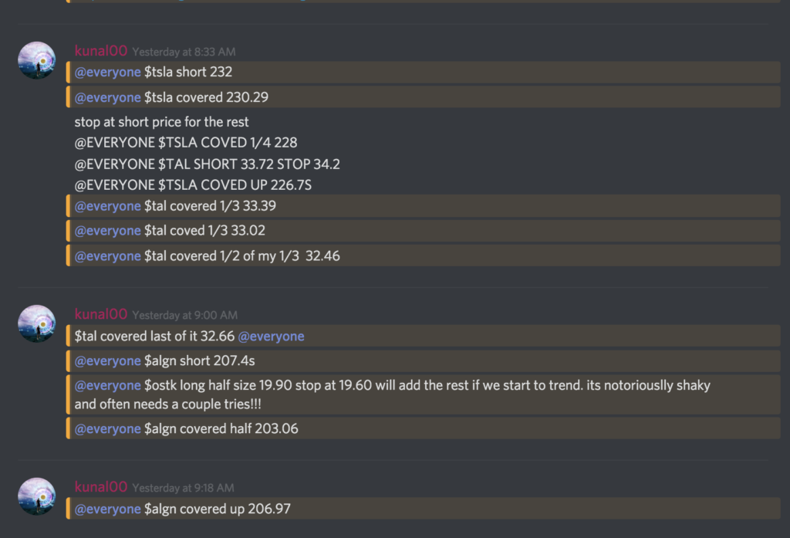The width and height of the screenshot is (790, 538).
Task: Click @everyone in the '$tal covered 1/3 33.39' line
Action: [x=107, y=205]
